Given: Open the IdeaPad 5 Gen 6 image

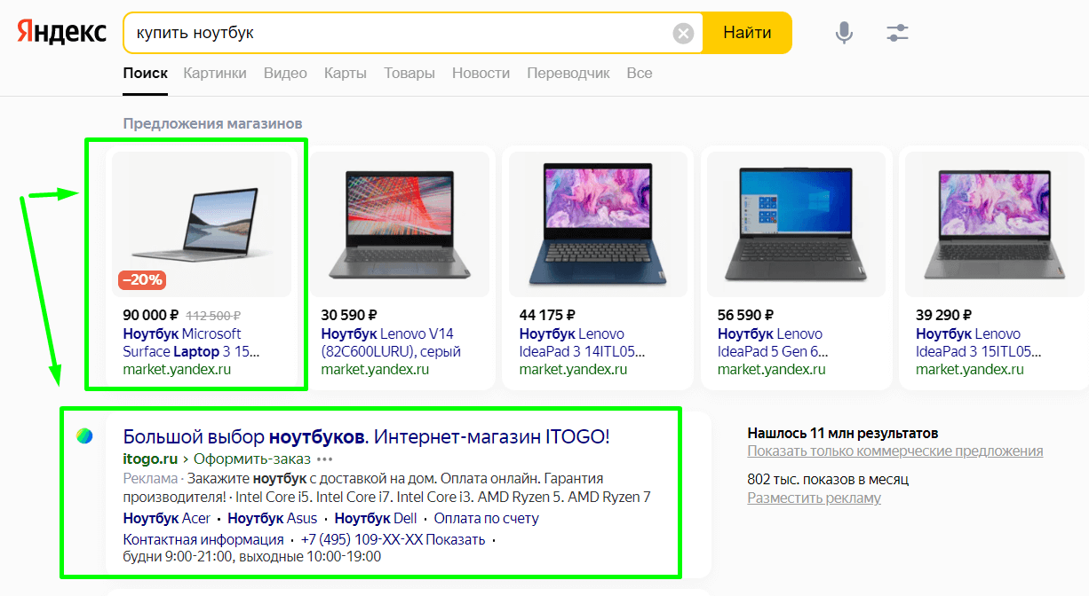Looking at the screenshot, I should coord(797,224).
